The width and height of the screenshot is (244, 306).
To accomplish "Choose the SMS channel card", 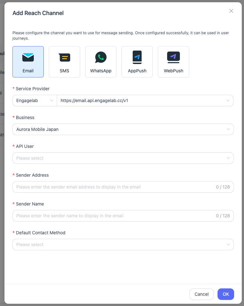I will pyautogui.click(x=64, y=62).
